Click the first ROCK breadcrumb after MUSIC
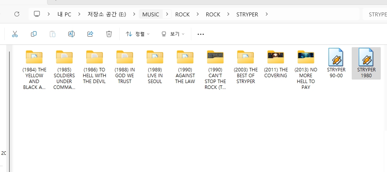The height and width of the screenshot is (172, 387). pos(182,14)
